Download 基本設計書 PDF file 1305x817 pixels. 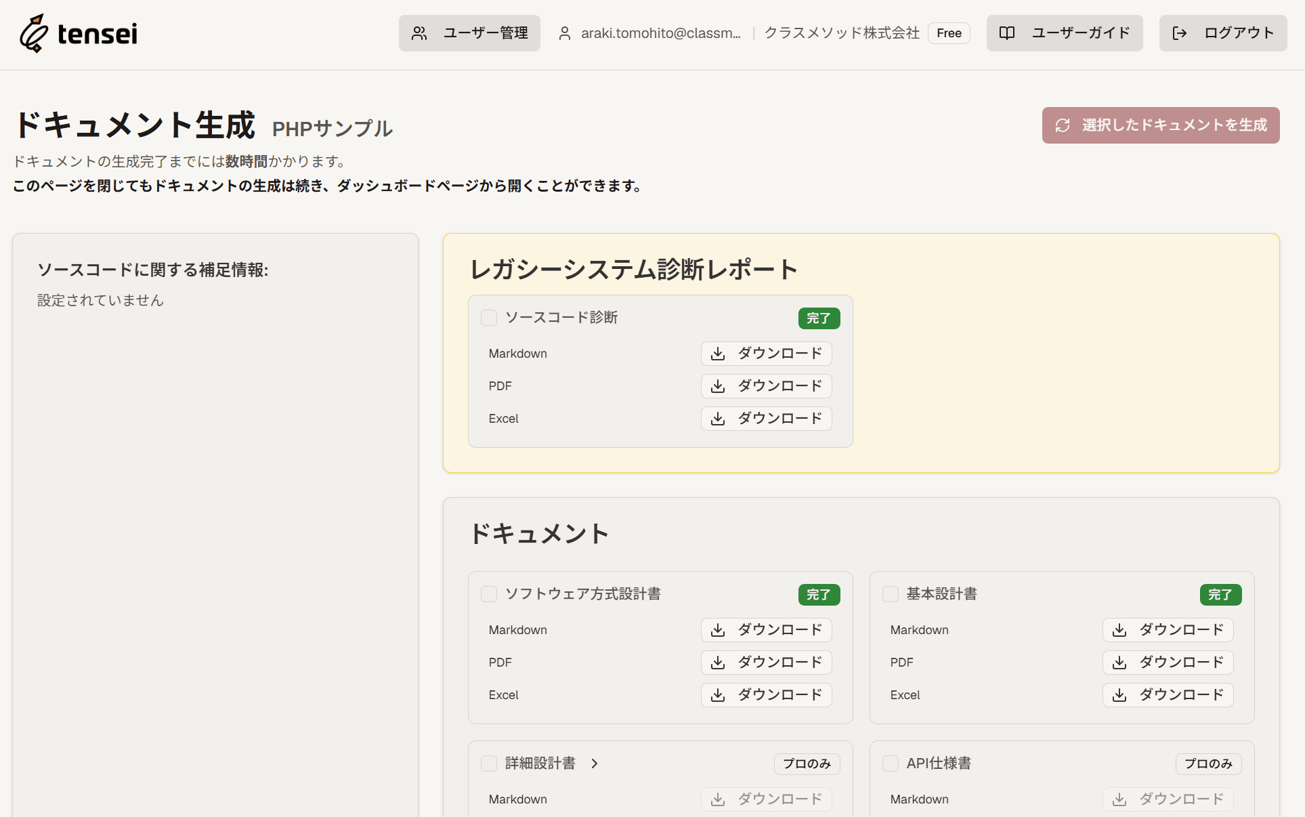tap(1168, 663)
